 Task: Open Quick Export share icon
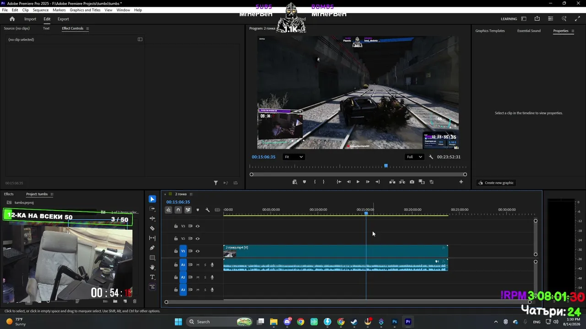[537, 19]
